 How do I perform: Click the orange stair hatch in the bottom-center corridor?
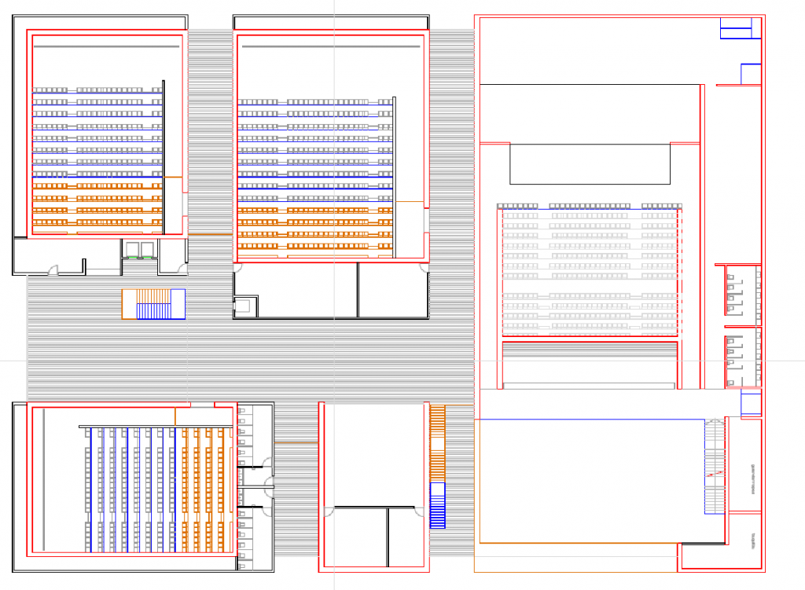click(436, 428)
